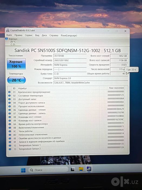
Task: Click raw value 0000001EE8B66
Action: (116, 116)
